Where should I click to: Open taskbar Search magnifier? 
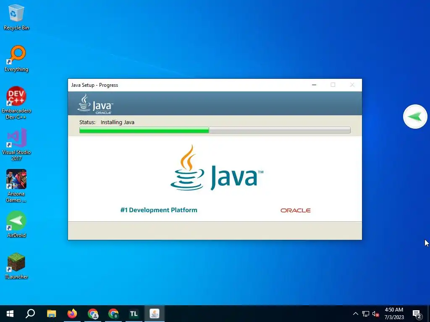point(30,314)
